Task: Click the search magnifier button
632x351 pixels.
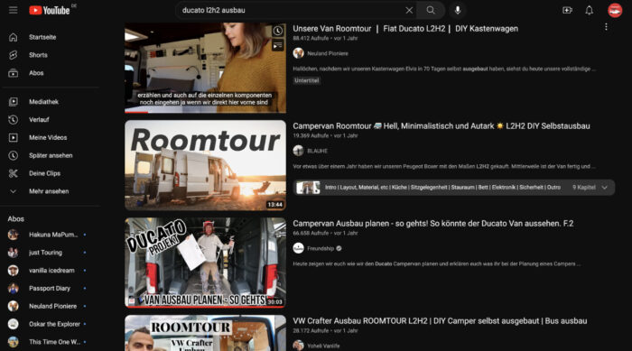Action: 431,10
